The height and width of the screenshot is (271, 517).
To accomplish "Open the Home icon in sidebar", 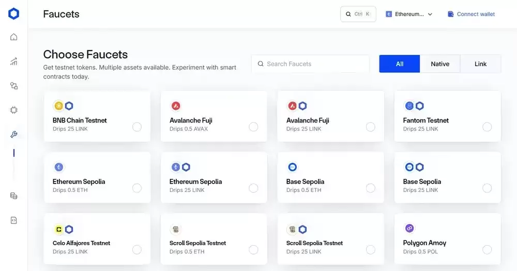I will pyautogui.click(x=14, y=37).
